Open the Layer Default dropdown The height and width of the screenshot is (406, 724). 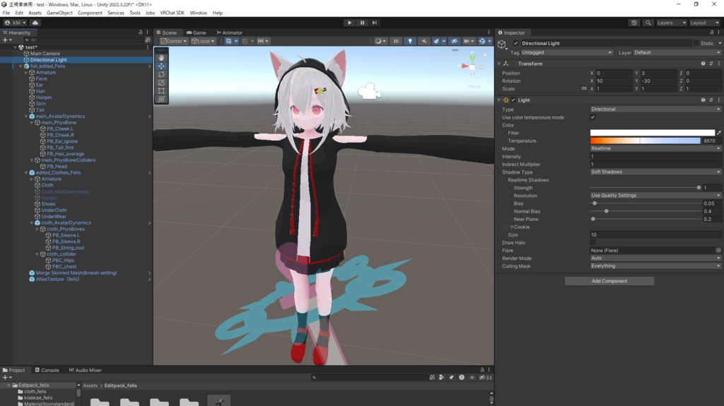pyautogui.click(x=677, y=52)
